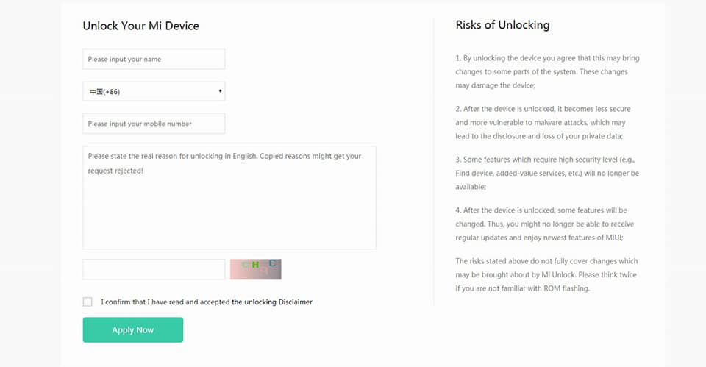Image resolution: width=706 pixels, height=367 pixels.
Task: Click the 'Risks of Unlocking' heading
Action: [x=502, y=25]
